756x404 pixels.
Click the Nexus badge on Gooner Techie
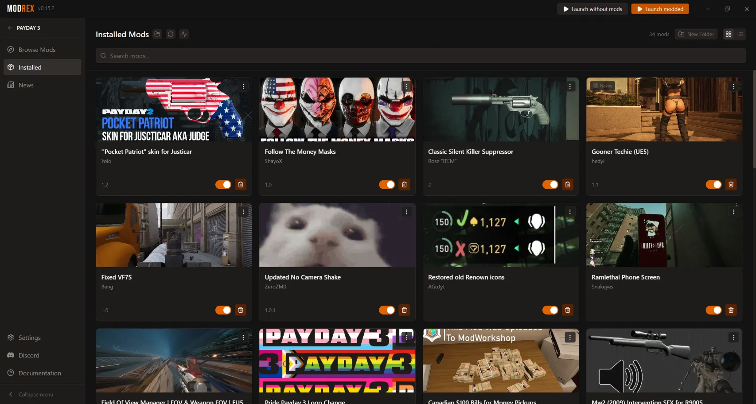click(602, 86)
